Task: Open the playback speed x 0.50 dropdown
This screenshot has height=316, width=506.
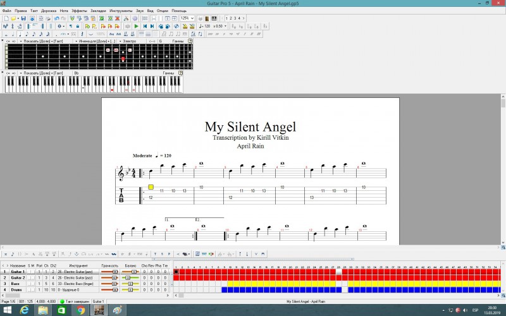Action: click(x=225, y=26)
